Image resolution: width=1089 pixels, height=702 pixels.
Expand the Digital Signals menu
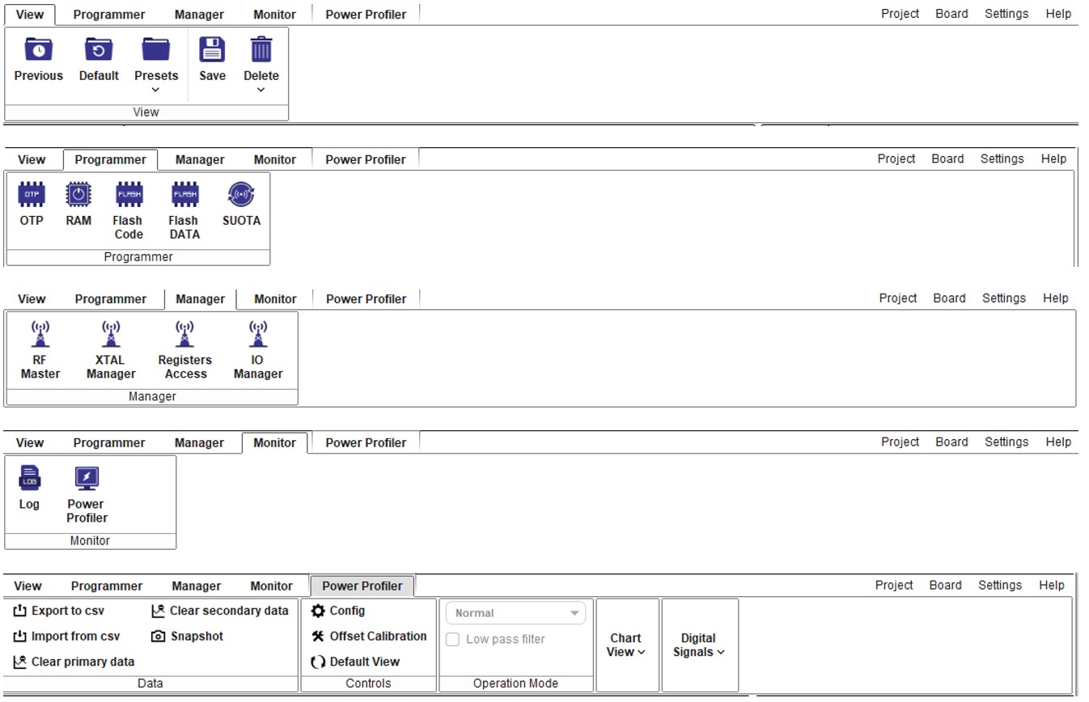click(x=699, y=645)
